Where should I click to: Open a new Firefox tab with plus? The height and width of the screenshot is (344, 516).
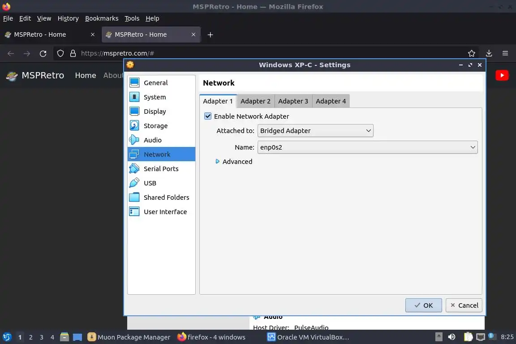210,34
